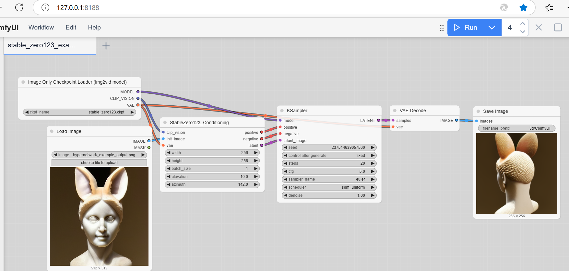569x271 pixels.
Task: Click the samples input socket on VAE Decode
Action: coord(393,120)
